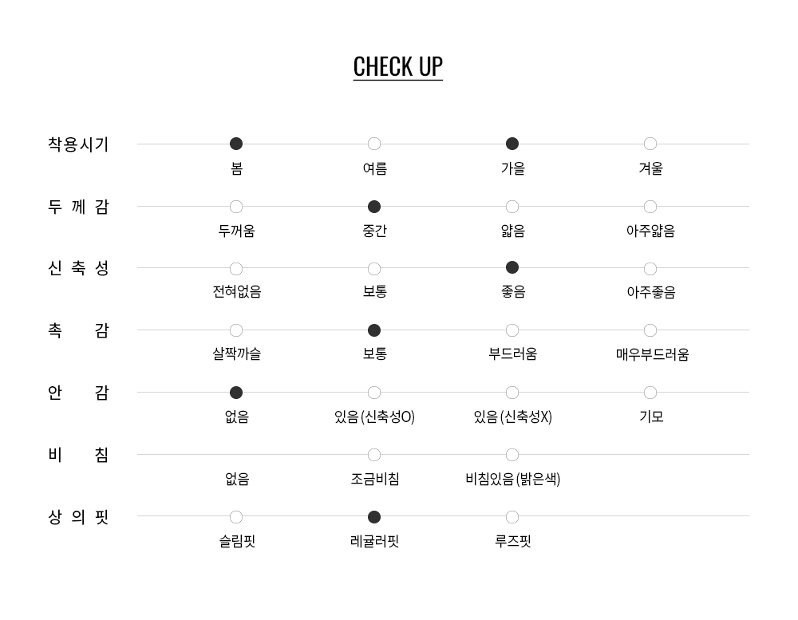The width and height of the screenshot is (798, 620).
Task: Select 없음 in the 안감 lining row
Action: [236, 393]
